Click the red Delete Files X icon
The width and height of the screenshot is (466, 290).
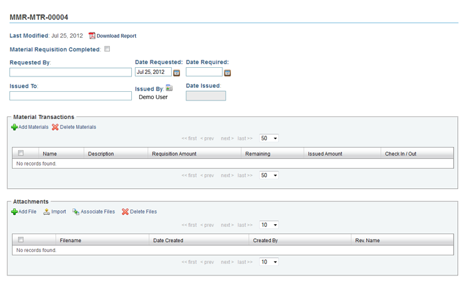tap(125, 212)
